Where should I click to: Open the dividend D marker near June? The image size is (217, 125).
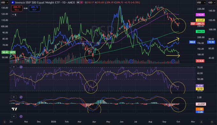pyautogui.click(x=131, y=61)
